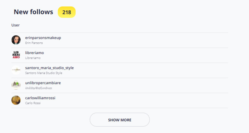The image size is (249, 133).
Task: Open santoro_maria_studio_style username link
Action: 49,68
